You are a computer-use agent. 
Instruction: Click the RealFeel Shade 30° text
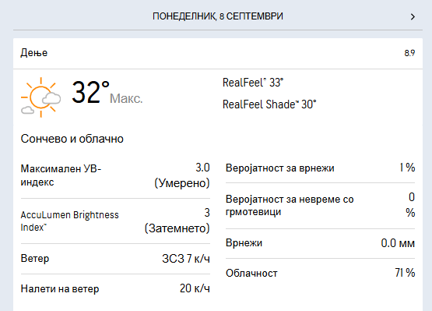tap(269, 104)
